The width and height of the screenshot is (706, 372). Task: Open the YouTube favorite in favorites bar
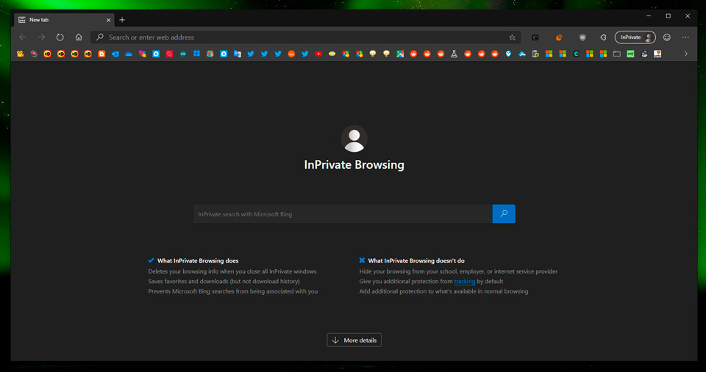coord(318,54)
